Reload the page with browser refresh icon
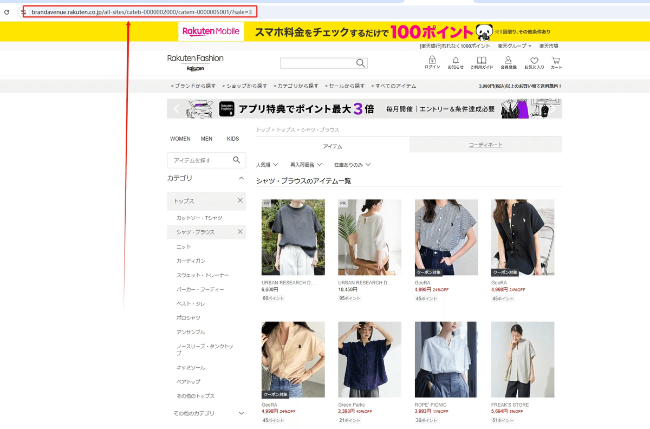650x429 pixels. pos(6,12)
